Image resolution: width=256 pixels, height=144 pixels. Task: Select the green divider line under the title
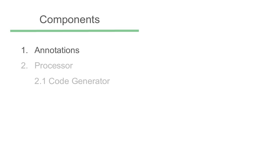coord(74,31)
